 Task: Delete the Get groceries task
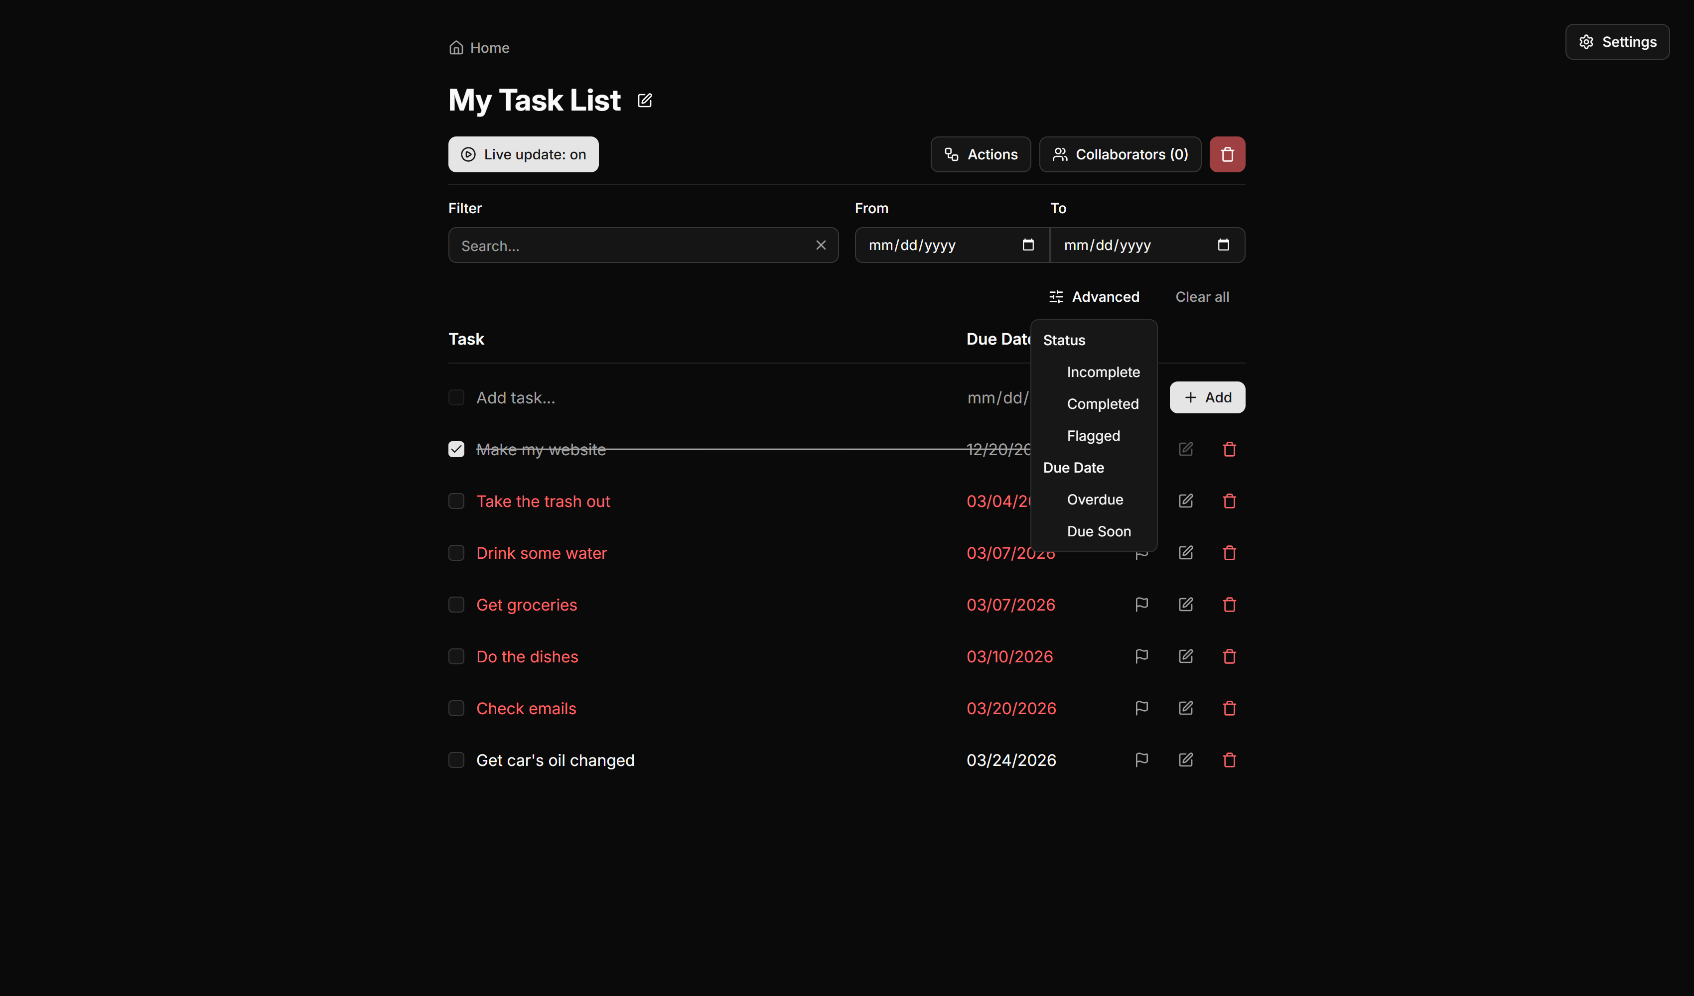[1229, 604]
